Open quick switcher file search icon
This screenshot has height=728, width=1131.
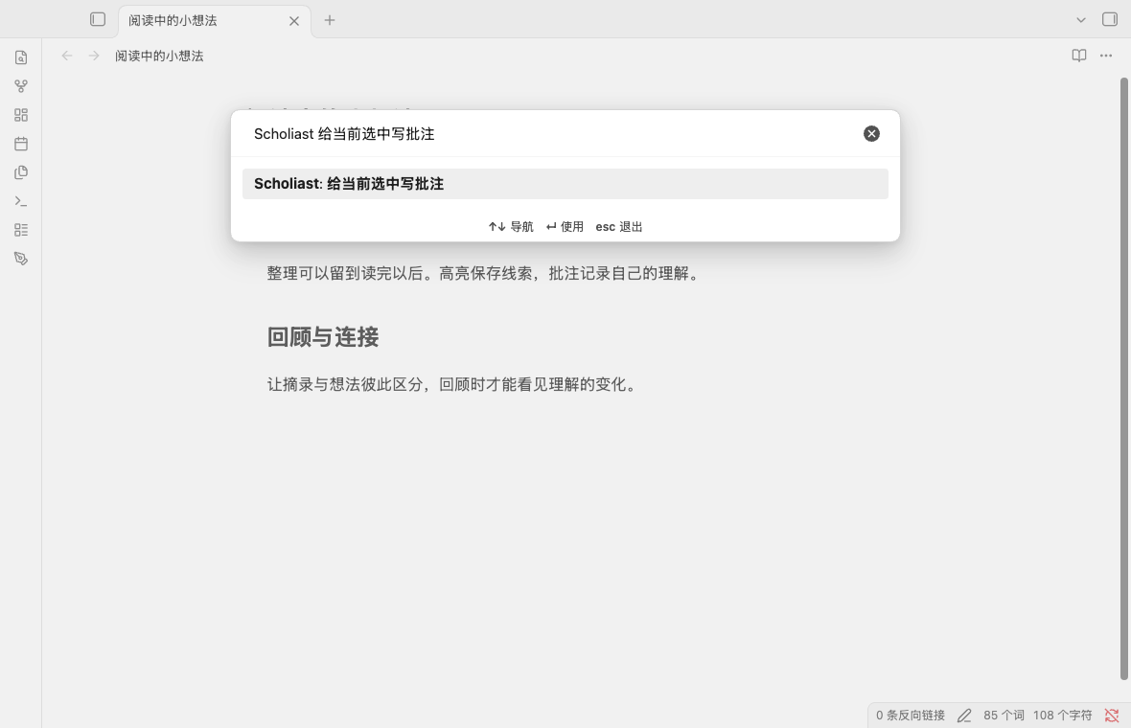point(21,57)
